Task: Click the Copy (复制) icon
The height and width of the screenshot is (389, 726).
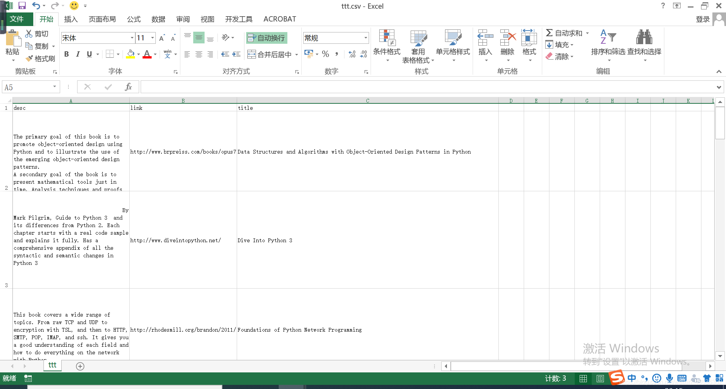Action: click(29, 46)
